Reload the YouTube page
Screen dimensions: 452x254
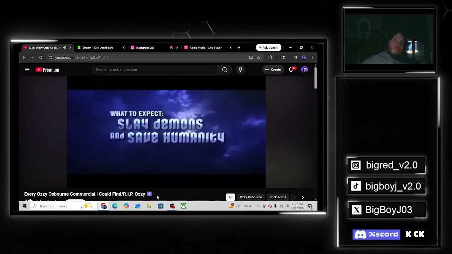(x=41, y=58)
